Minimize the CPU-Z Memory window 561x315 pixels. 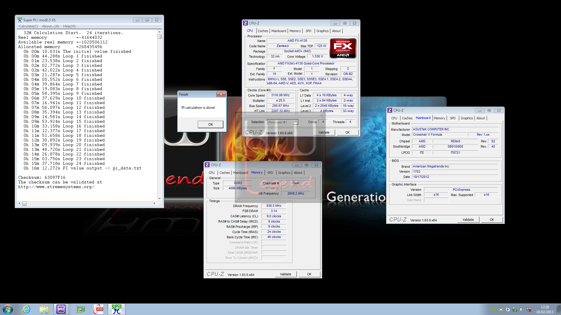click(x=297, y=165)
